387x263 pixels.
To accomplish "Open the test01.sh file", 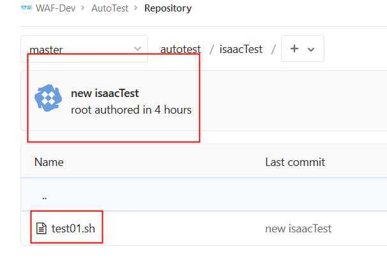I will pos(73,229).
